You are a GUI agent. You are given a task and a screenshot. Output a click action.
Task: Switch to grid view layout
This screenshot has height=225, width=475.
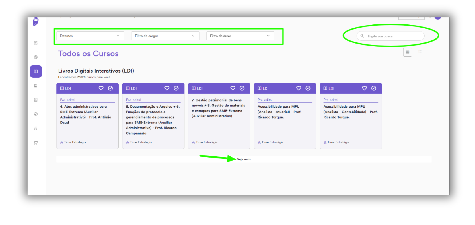[x=408, y=52]
